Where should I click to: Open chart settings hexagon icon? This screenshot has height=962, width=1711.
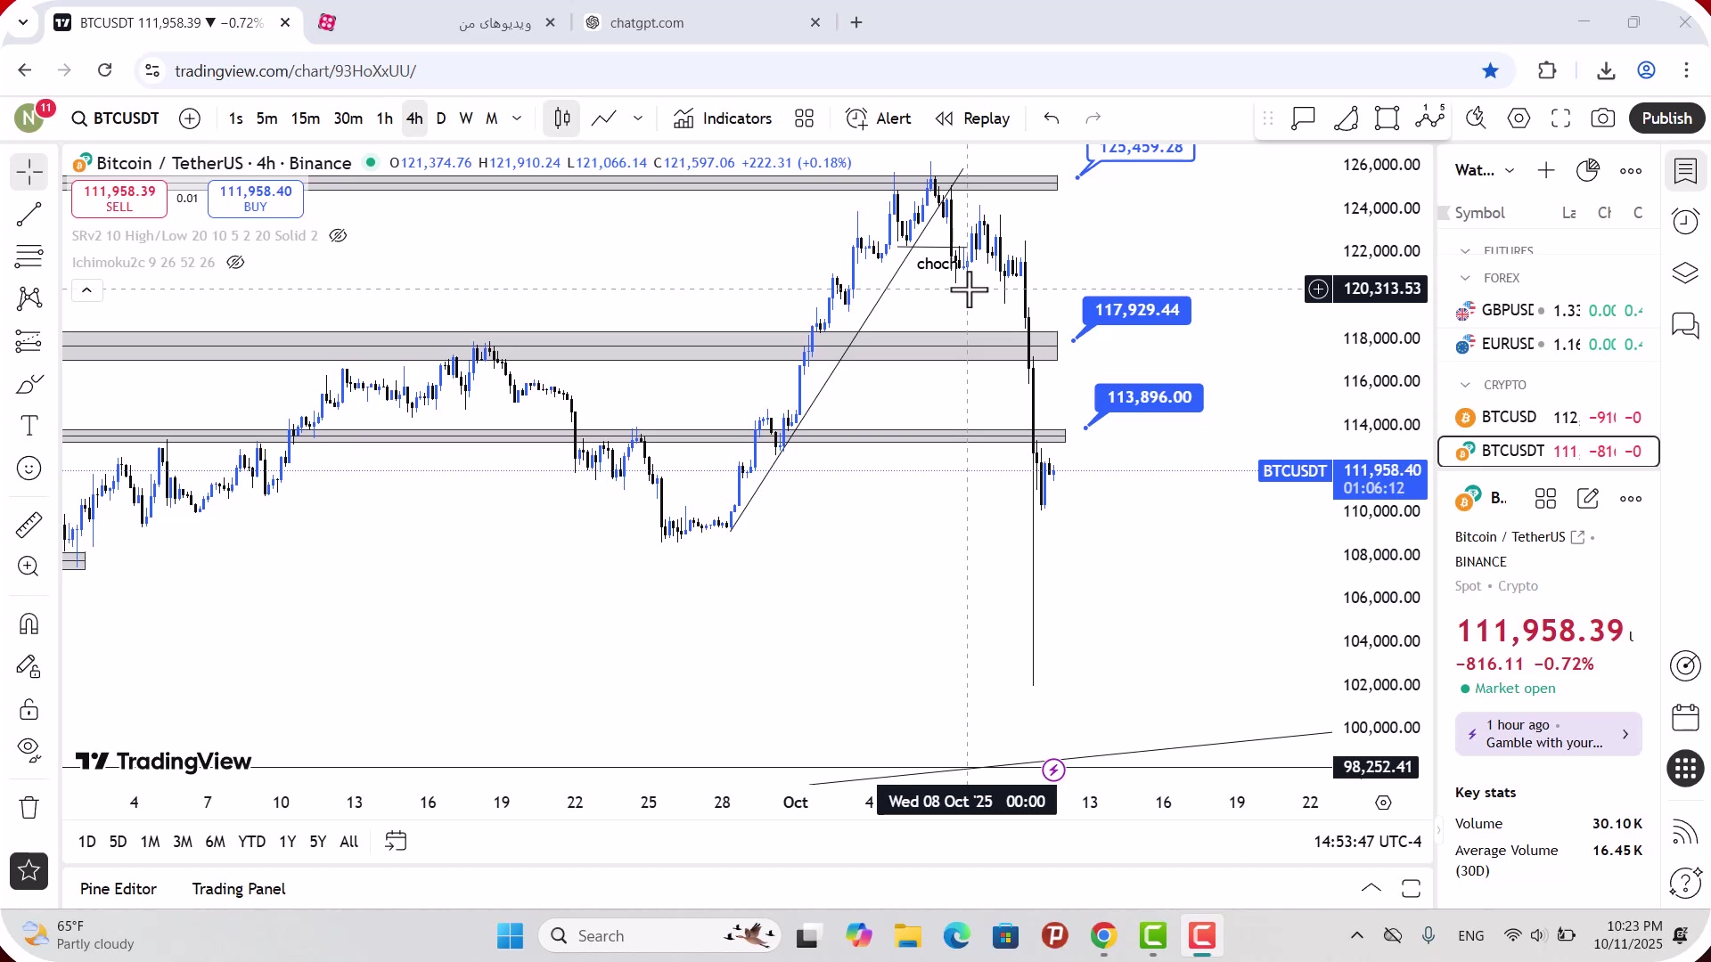point(1519,118)
